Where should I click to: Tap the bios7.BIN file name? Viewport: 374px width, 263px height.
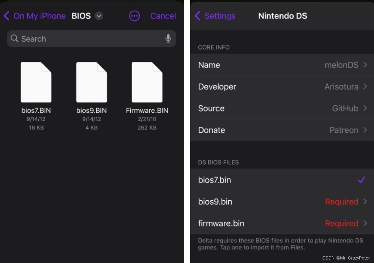point(36,111)
